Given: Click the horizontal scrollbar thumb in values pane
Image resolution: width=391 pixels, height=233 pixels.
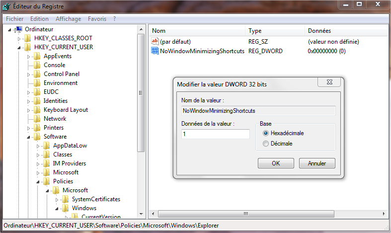Looking at the screenshot, I should click(246, 214).
